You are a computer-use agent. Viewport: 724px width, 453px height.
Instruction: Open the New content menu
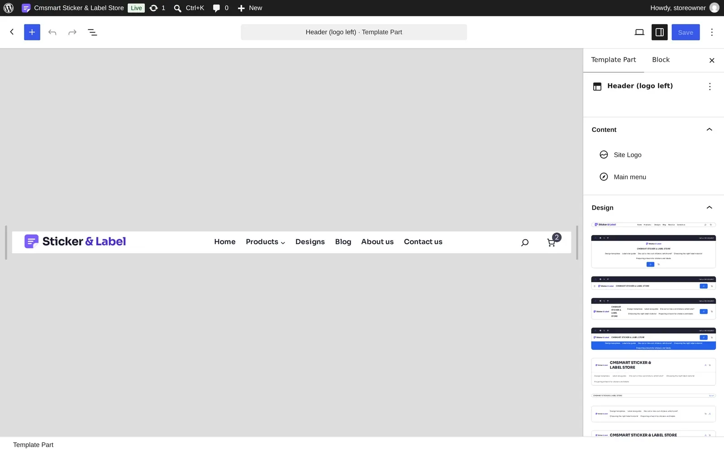[x=250, y=8]
